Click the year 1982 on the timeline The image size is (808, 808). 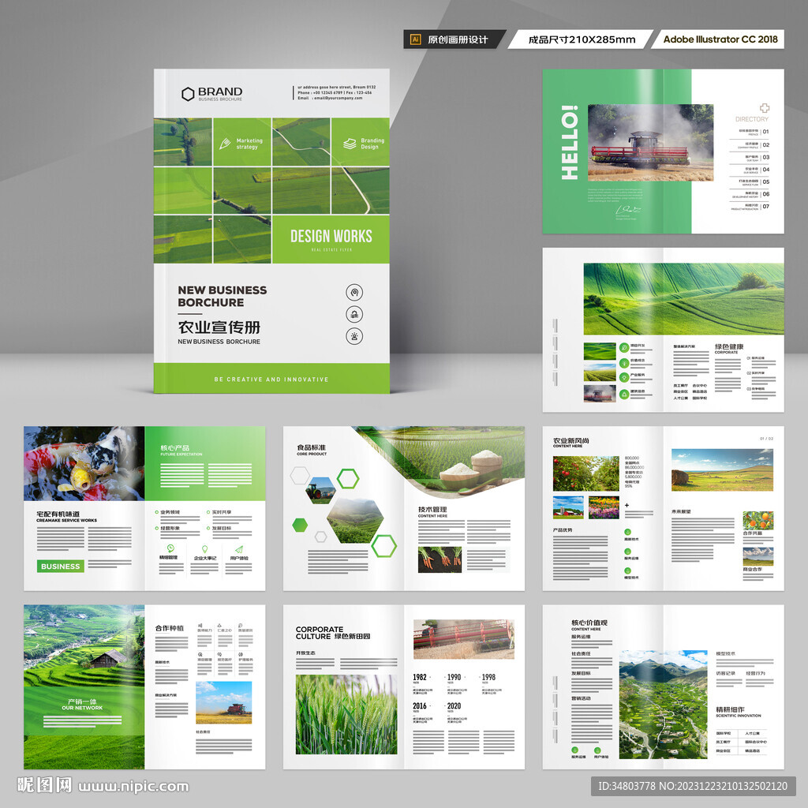[x=420, y=677]
